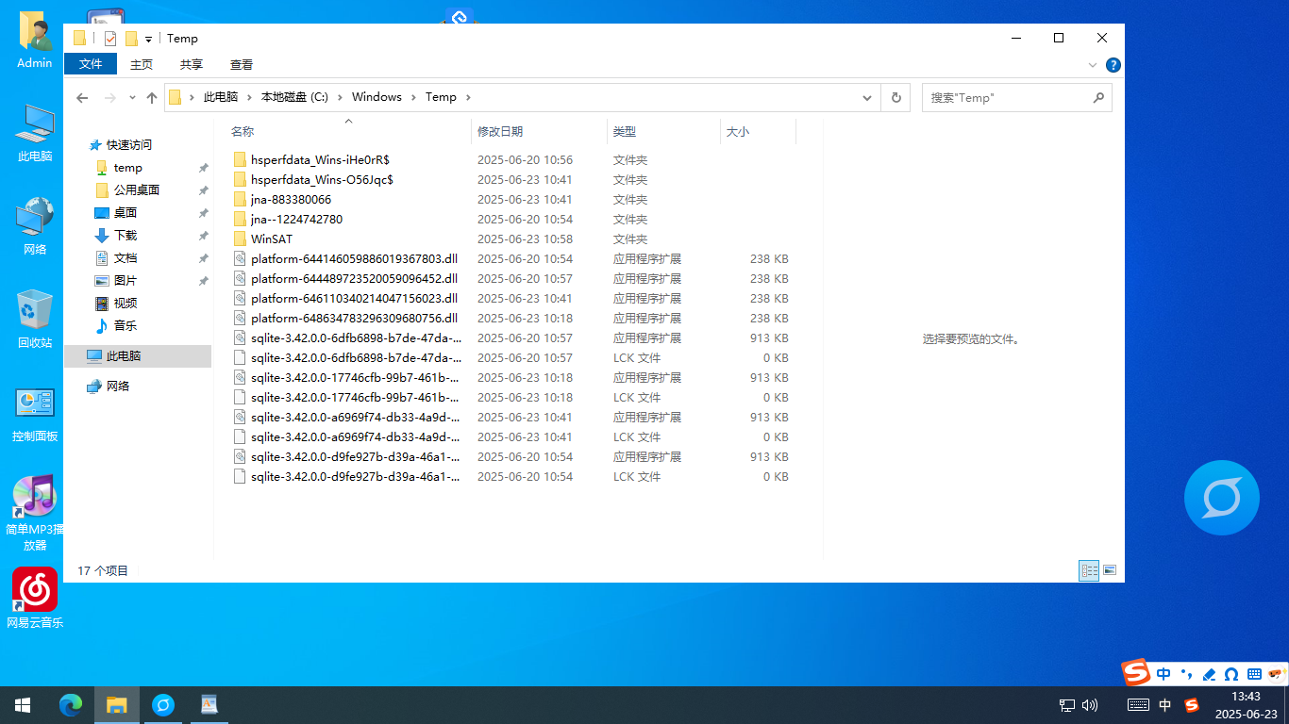Open the 文件 ribbon tab
1289x724 pixels.
pos(91,64)
